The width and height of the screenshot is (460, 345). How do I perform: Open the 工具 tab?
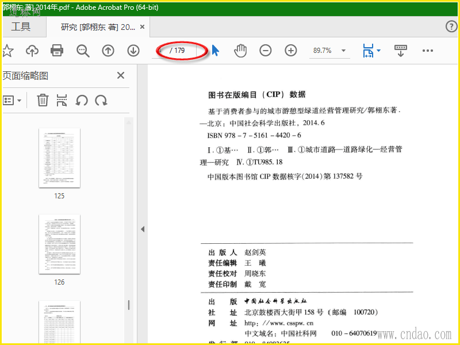21,27
